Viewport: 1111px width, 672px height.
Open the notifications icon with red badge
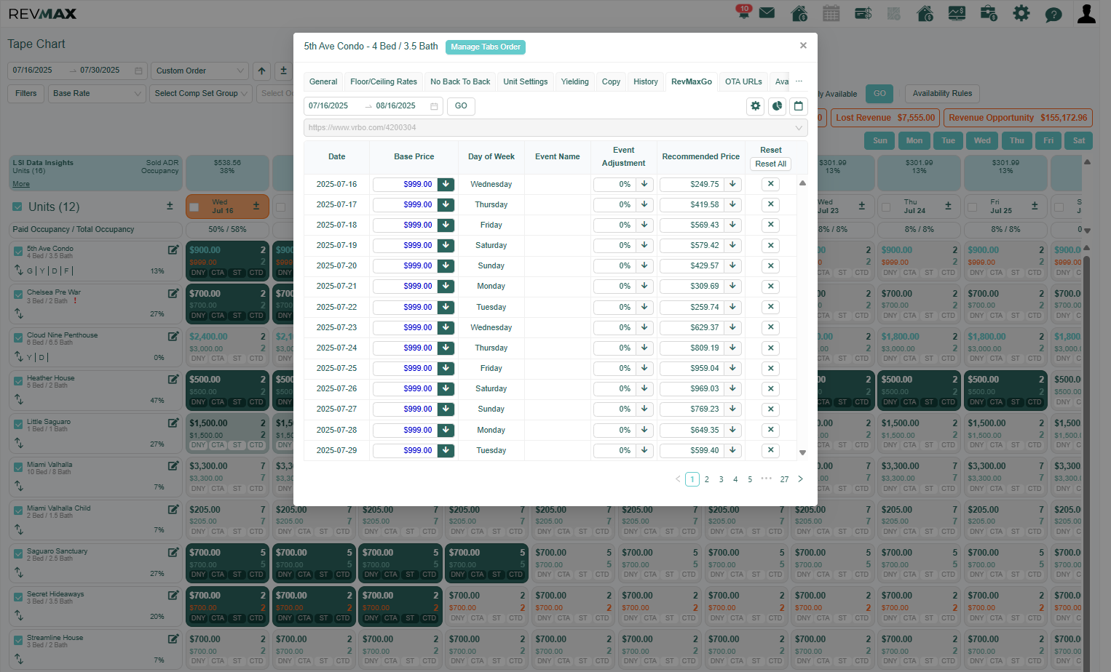743,12
